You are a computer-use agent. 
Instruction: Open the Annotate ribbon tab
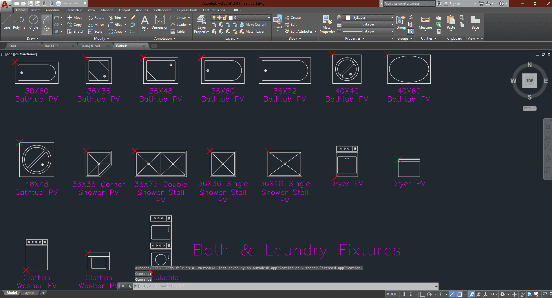(x=52, y=10)
